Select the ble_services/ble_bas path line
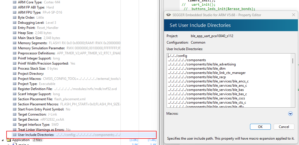This screenshot has width=299, height=145. click(206, 90)
